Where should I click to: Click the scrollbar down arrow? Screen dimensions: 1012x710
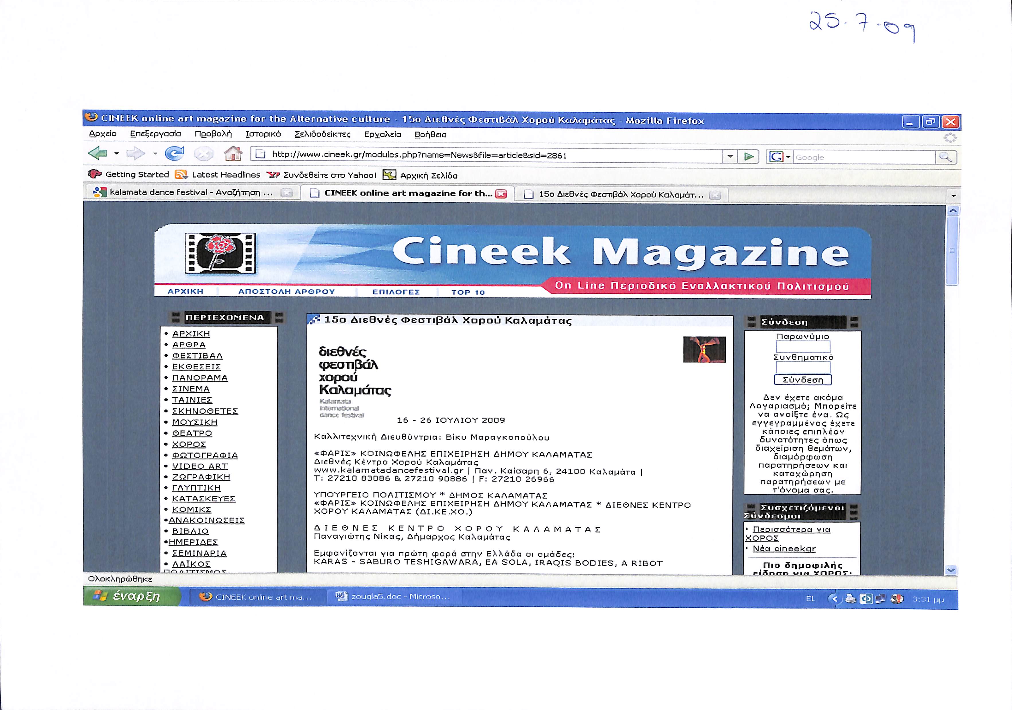pos(951,570)
